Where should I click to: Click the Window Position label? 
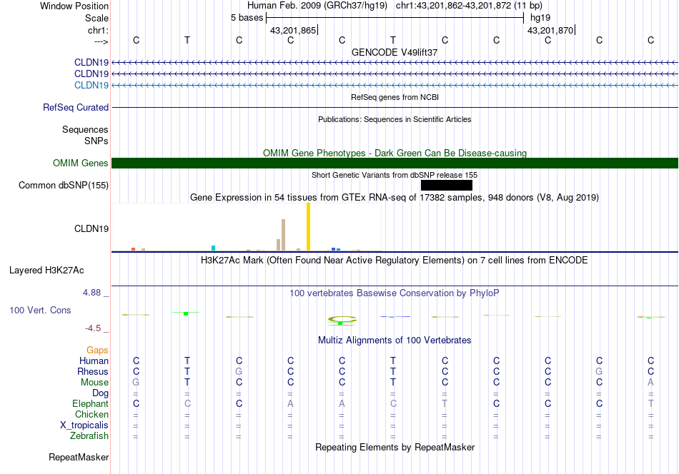(x=74, y=6)
